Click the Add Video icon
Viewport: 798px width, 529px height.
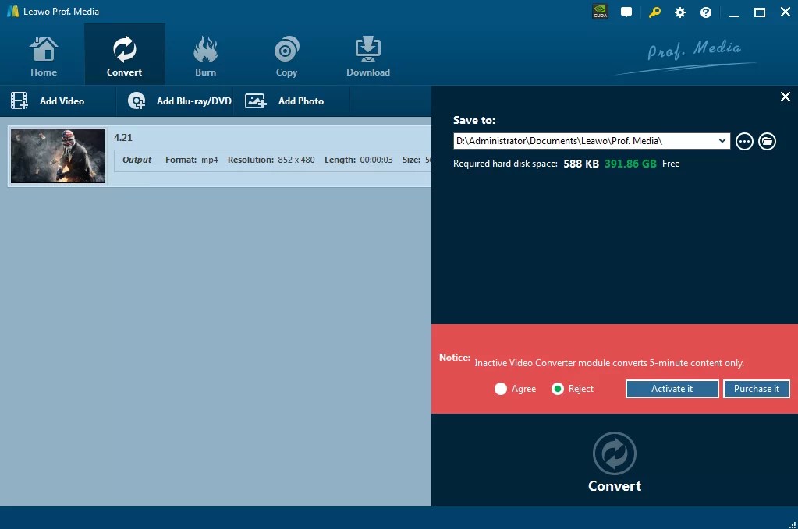coord(19,100)
